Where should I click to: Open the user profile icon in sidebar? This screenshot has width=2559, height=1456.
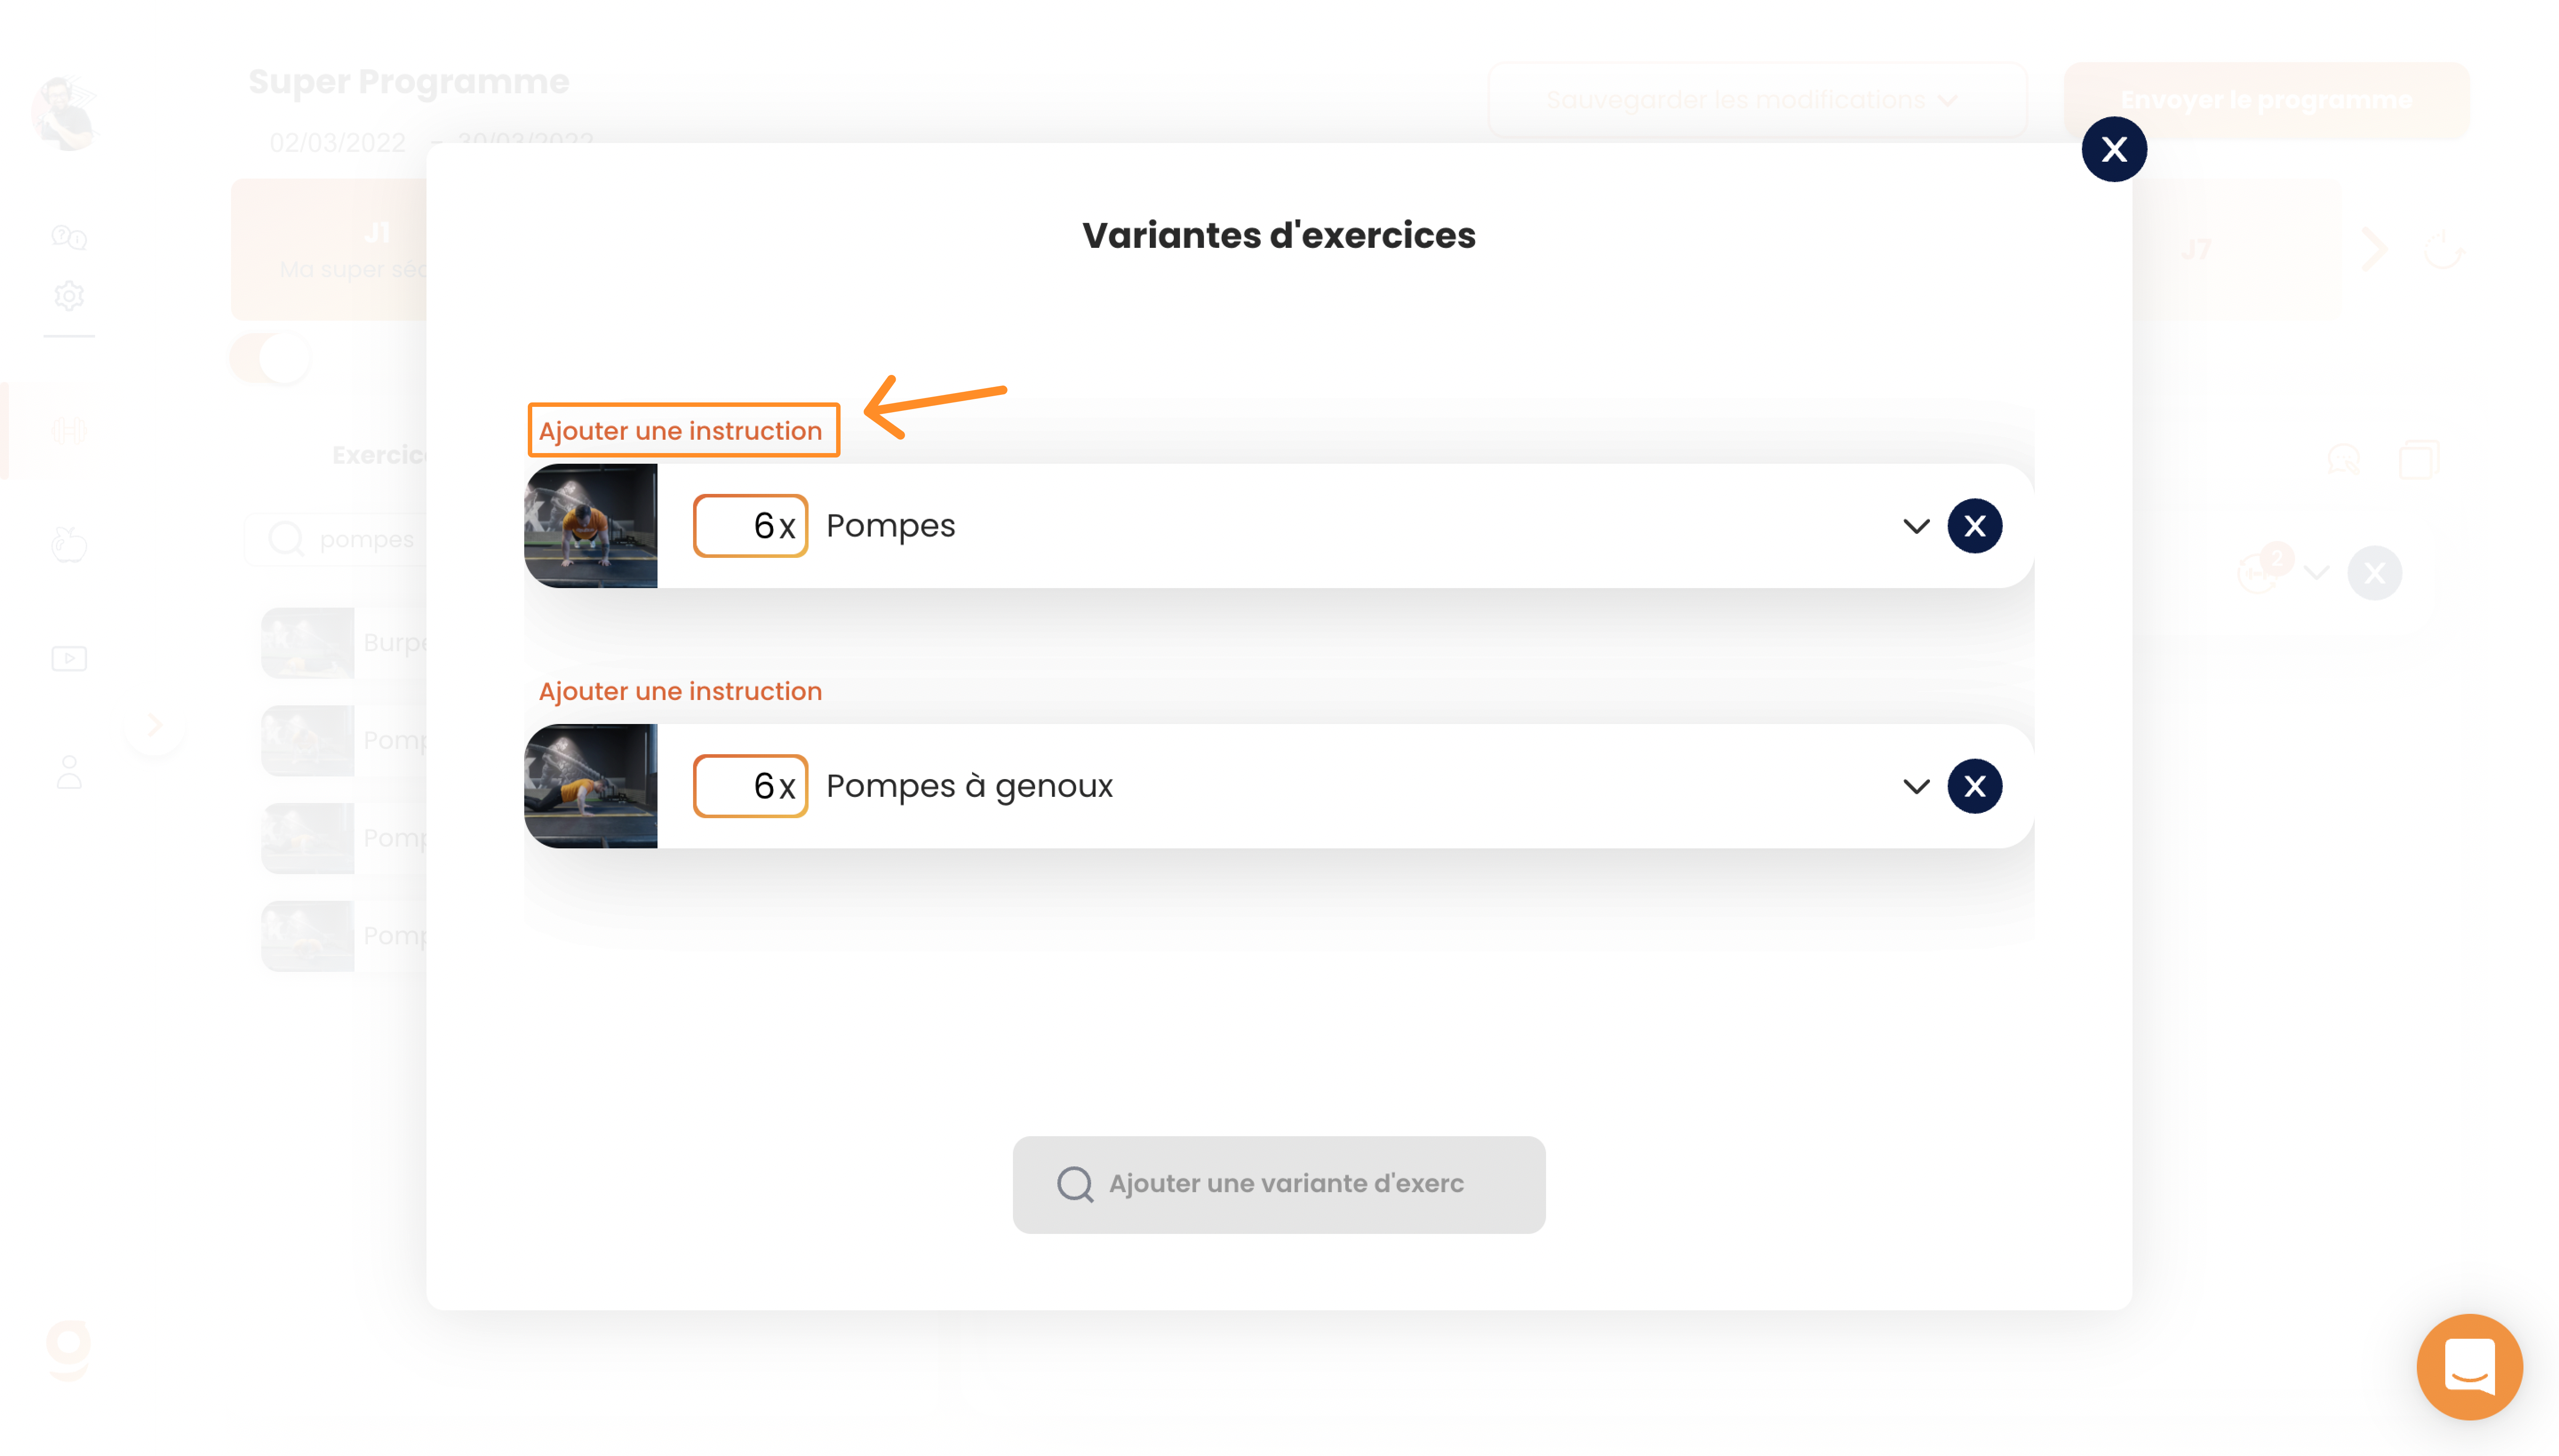[69, 772]
